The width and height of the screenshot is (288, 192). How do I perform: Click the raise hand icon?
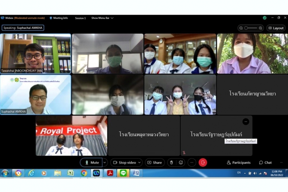(172, 162)
